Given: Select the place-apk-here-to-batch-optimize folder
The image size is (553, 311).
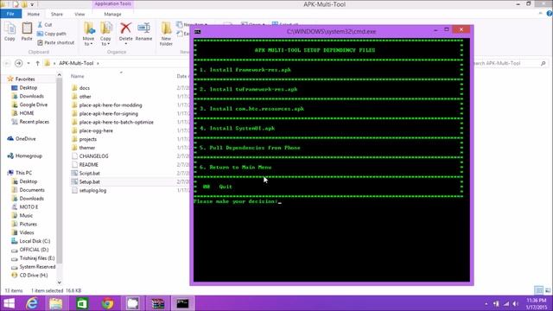Looking at the screenshot, I should click(116, 122).
